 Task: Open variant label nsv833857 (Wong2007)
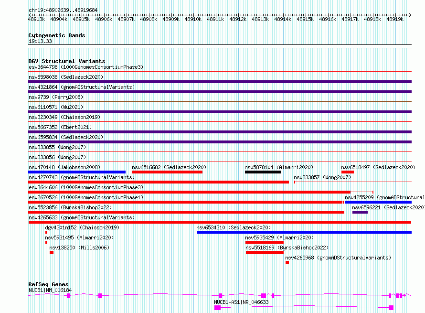[322, 177]
